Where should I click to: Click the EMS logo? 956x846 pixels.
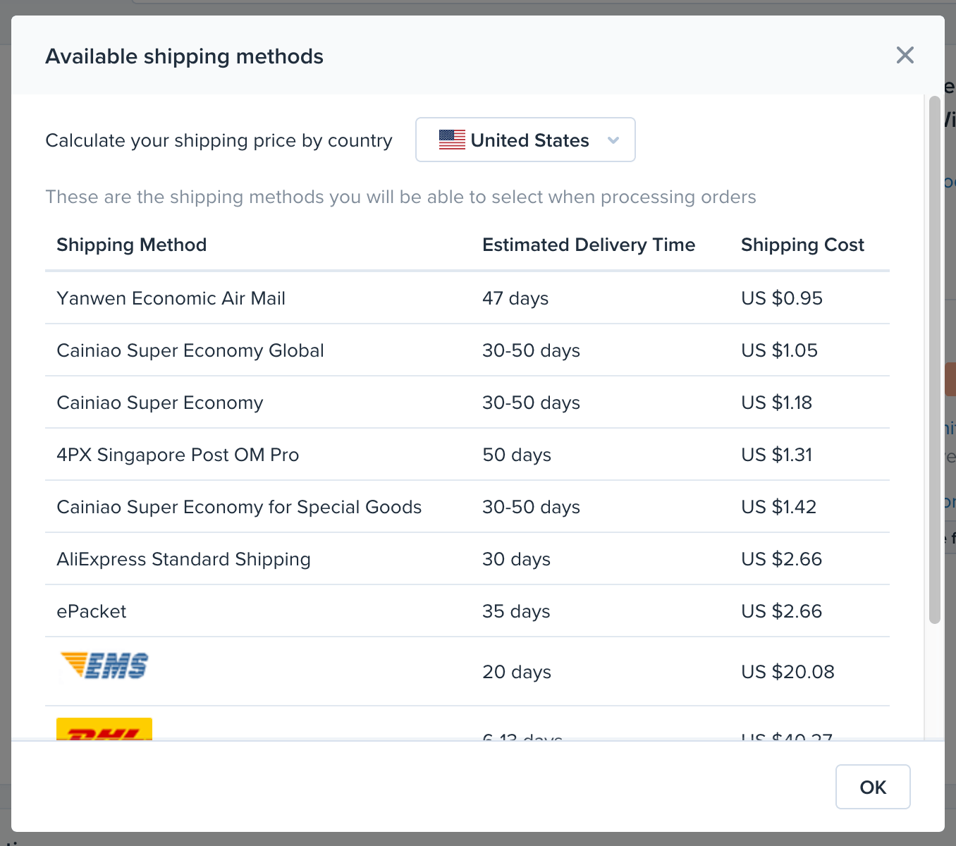click(x=104, y=665)
